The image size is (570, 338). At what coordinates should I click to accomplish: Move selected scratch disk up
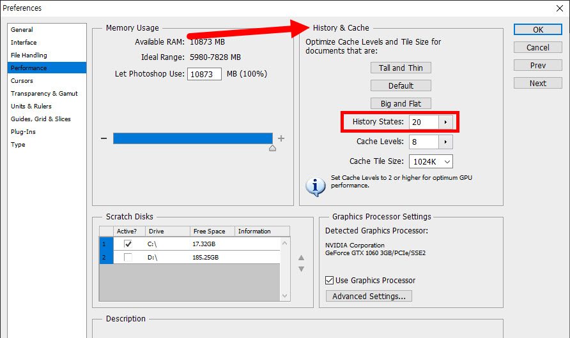pyautogui.click(x=301, y=258)
